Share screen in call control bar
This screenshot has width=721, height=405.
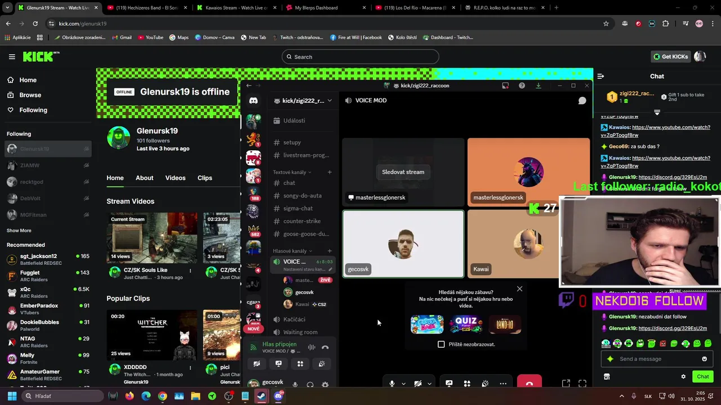(449, 384)
